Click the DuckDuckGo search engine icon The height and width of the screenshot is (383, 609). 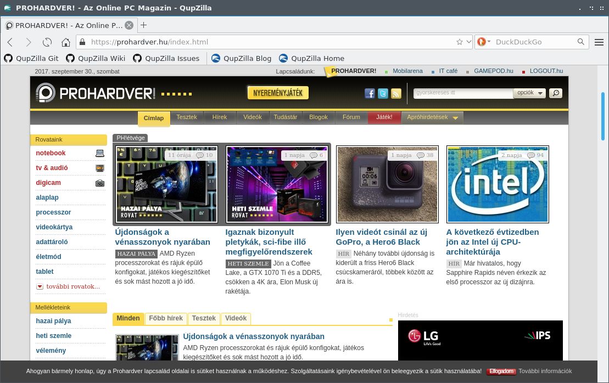click(482, 42)
